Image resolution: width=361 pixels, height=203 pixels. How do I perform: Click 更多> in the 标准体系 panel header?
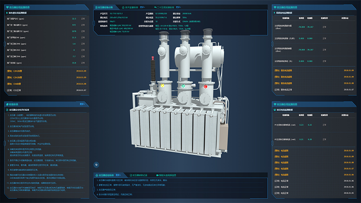tap(82, 104)
